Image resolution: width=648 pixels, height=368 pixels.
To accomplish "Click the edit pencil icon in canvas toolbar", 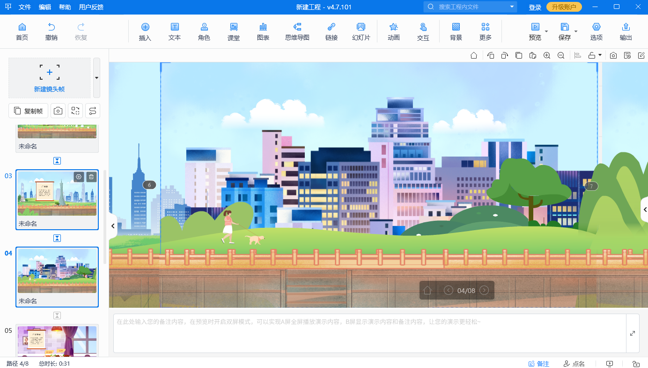I will click(x=641, y=55).
